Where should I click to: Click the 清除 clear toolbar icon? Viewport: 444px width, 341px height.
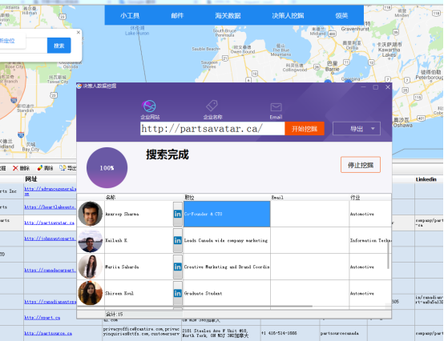click(x=40, y=168)
